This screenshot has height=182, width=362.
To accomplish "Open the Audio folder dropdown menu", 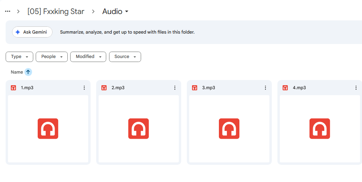I will pyautogui.click(x=115, y=11).
